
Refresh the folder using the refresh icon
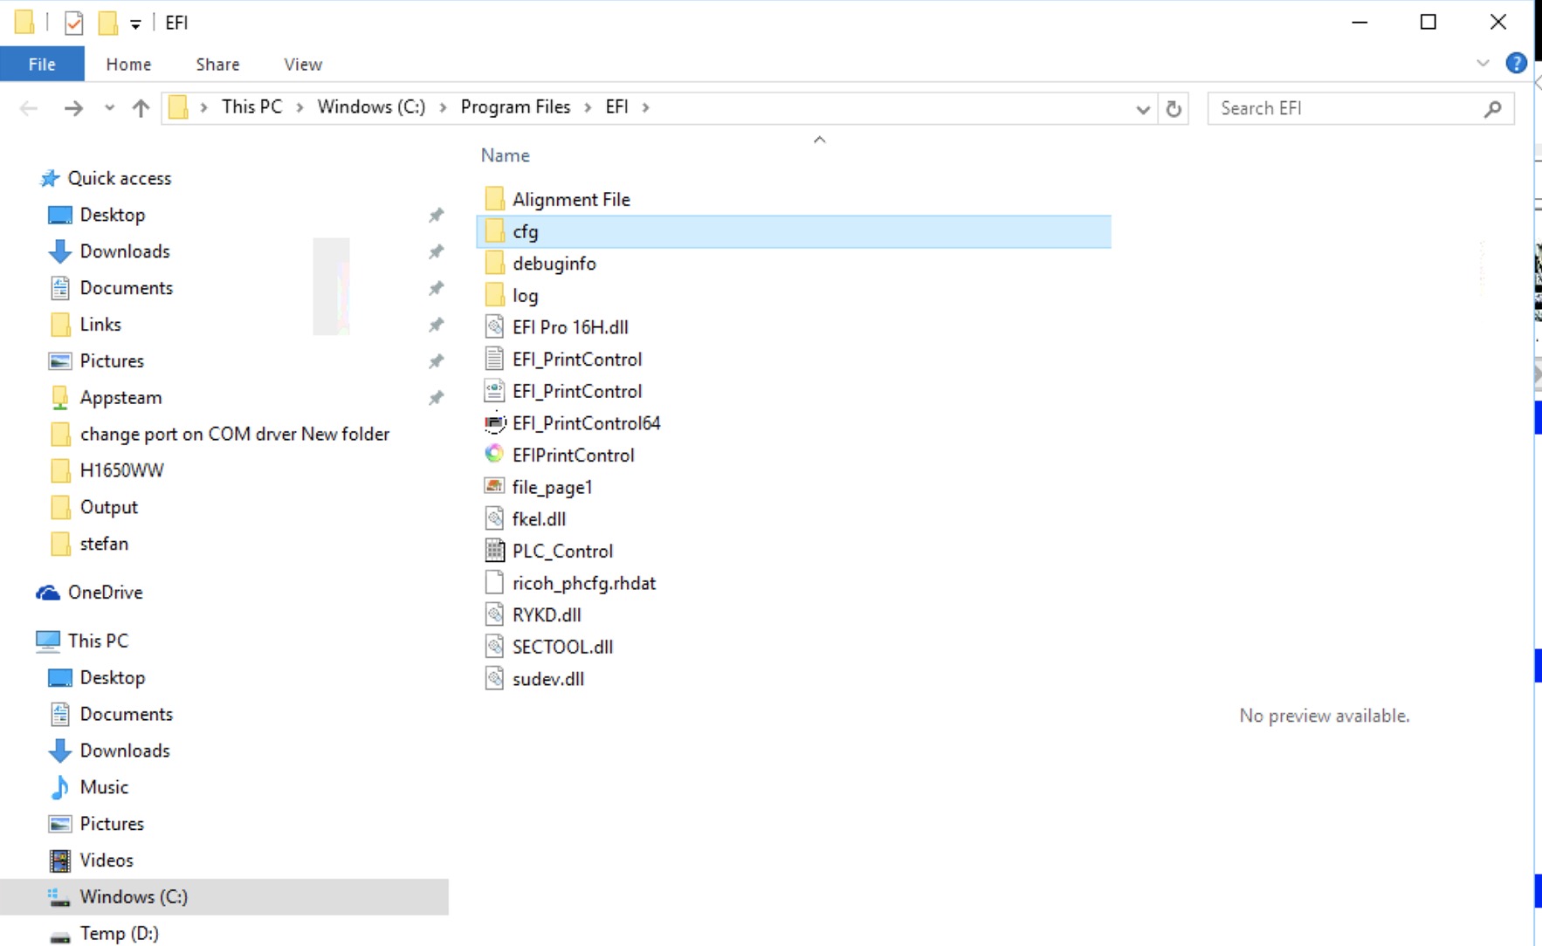point(1174,108)
